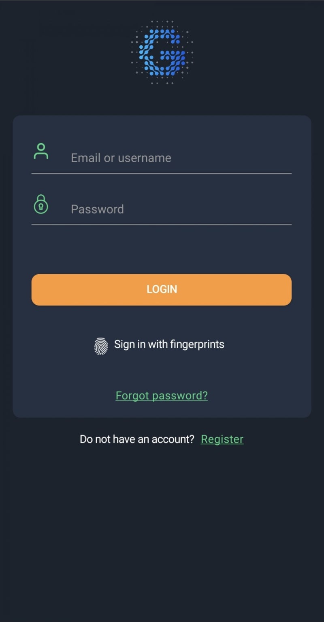This screenshot has height=622, width=324.
Task: Tap the fingerprint icon to authenticate
Action: (100, 346)
